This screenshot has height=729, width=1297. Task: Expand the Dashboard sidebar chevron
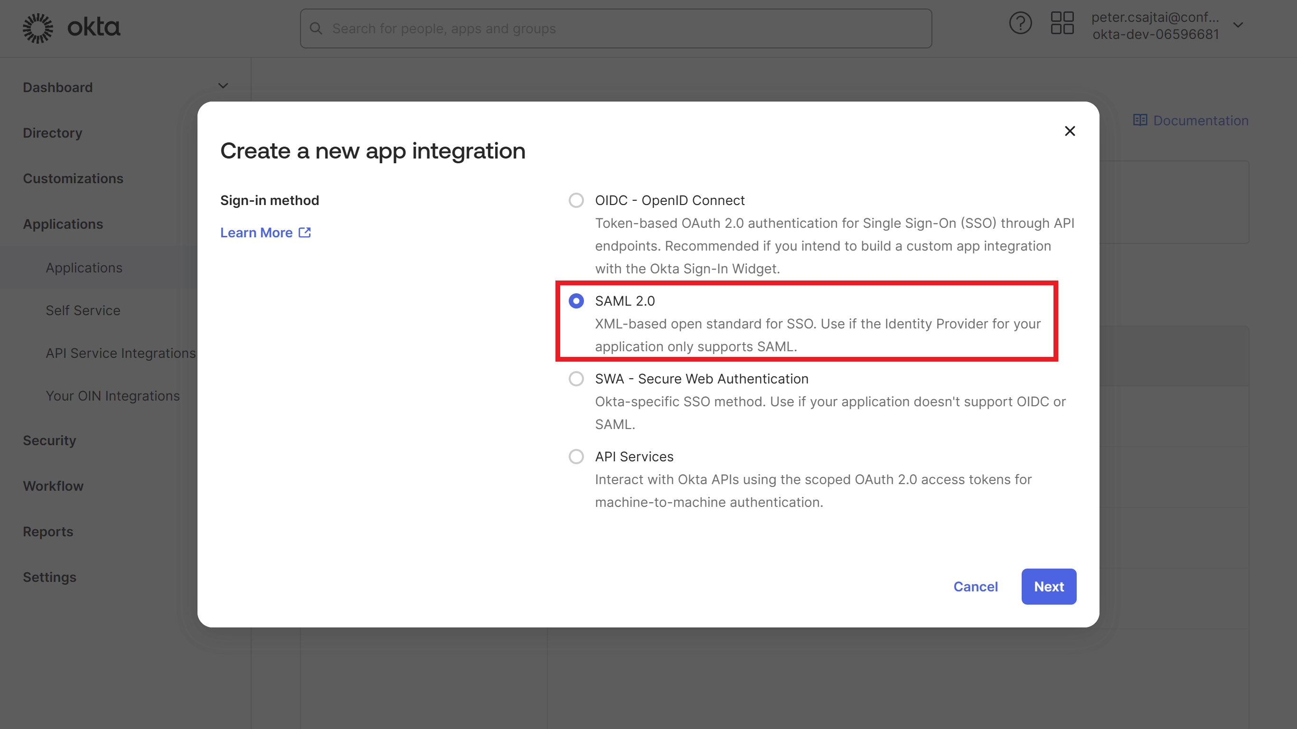223,86
